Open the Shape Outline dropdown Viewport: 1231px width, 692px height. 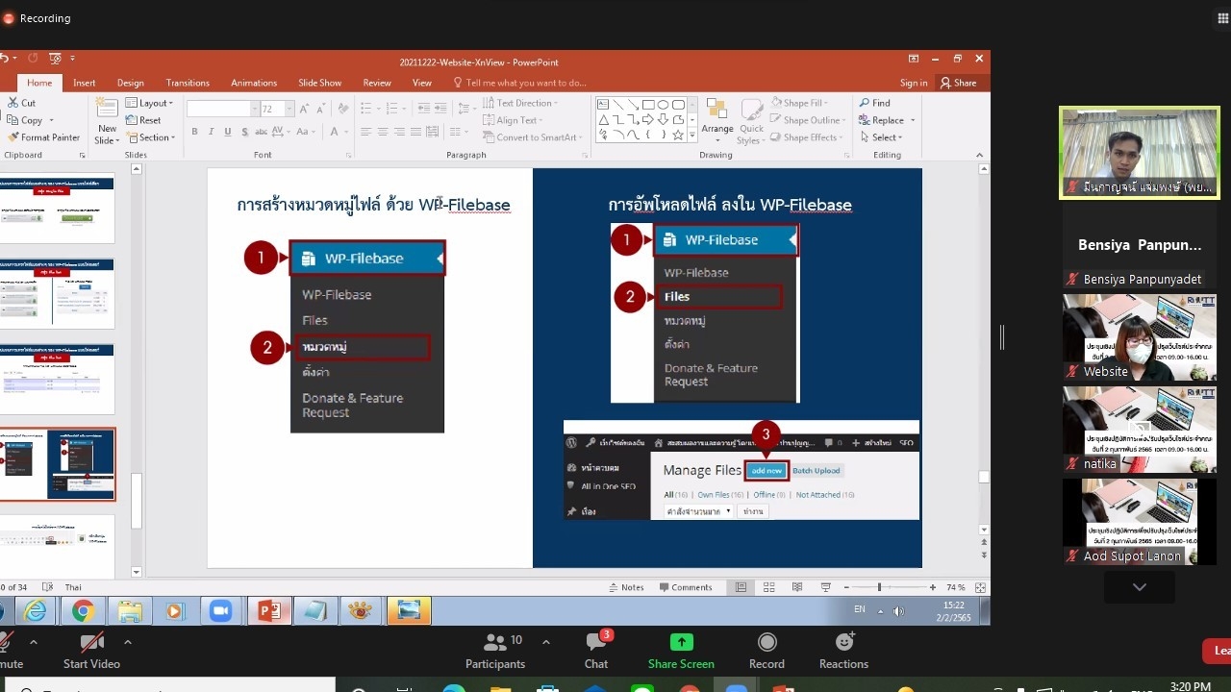tap(808, 120)
